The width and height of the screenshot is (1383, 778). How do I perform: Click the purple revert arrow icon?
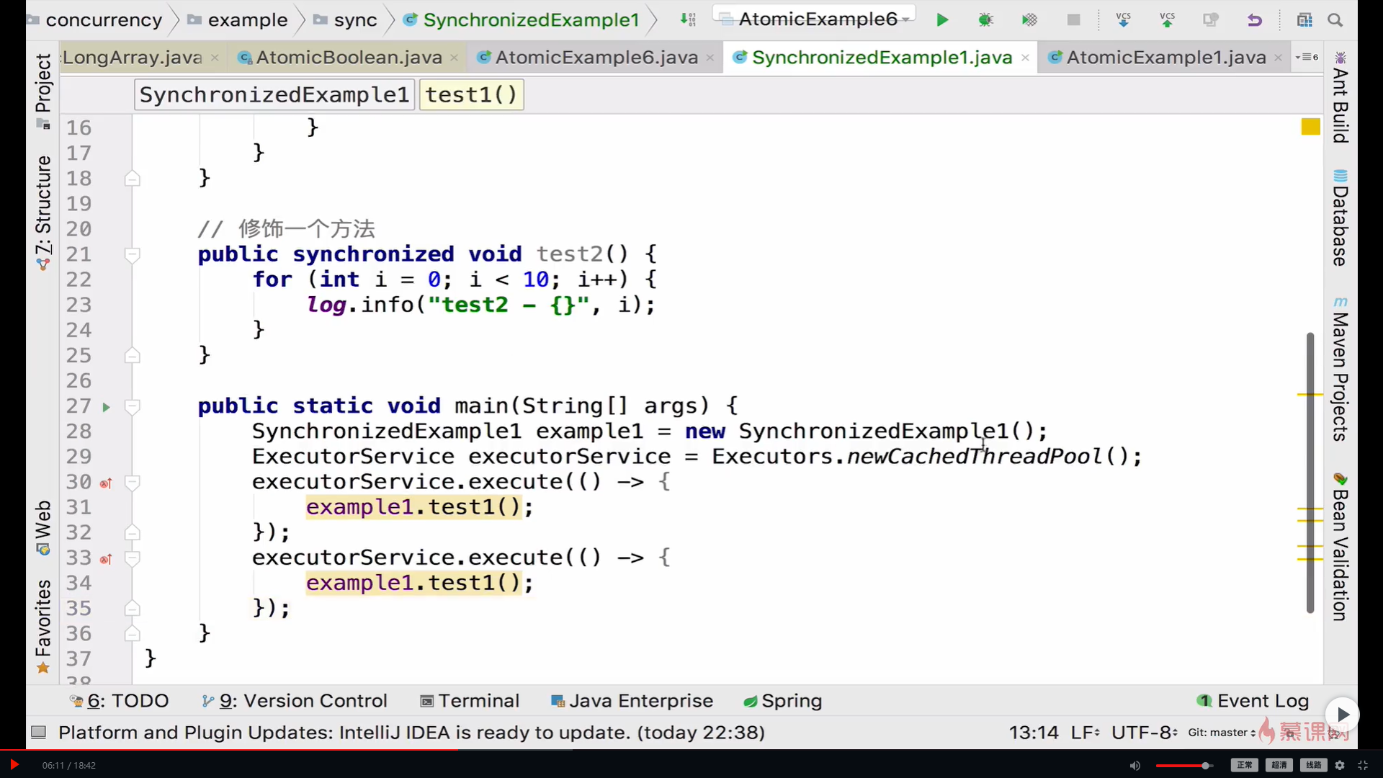tap(1254, 20)
